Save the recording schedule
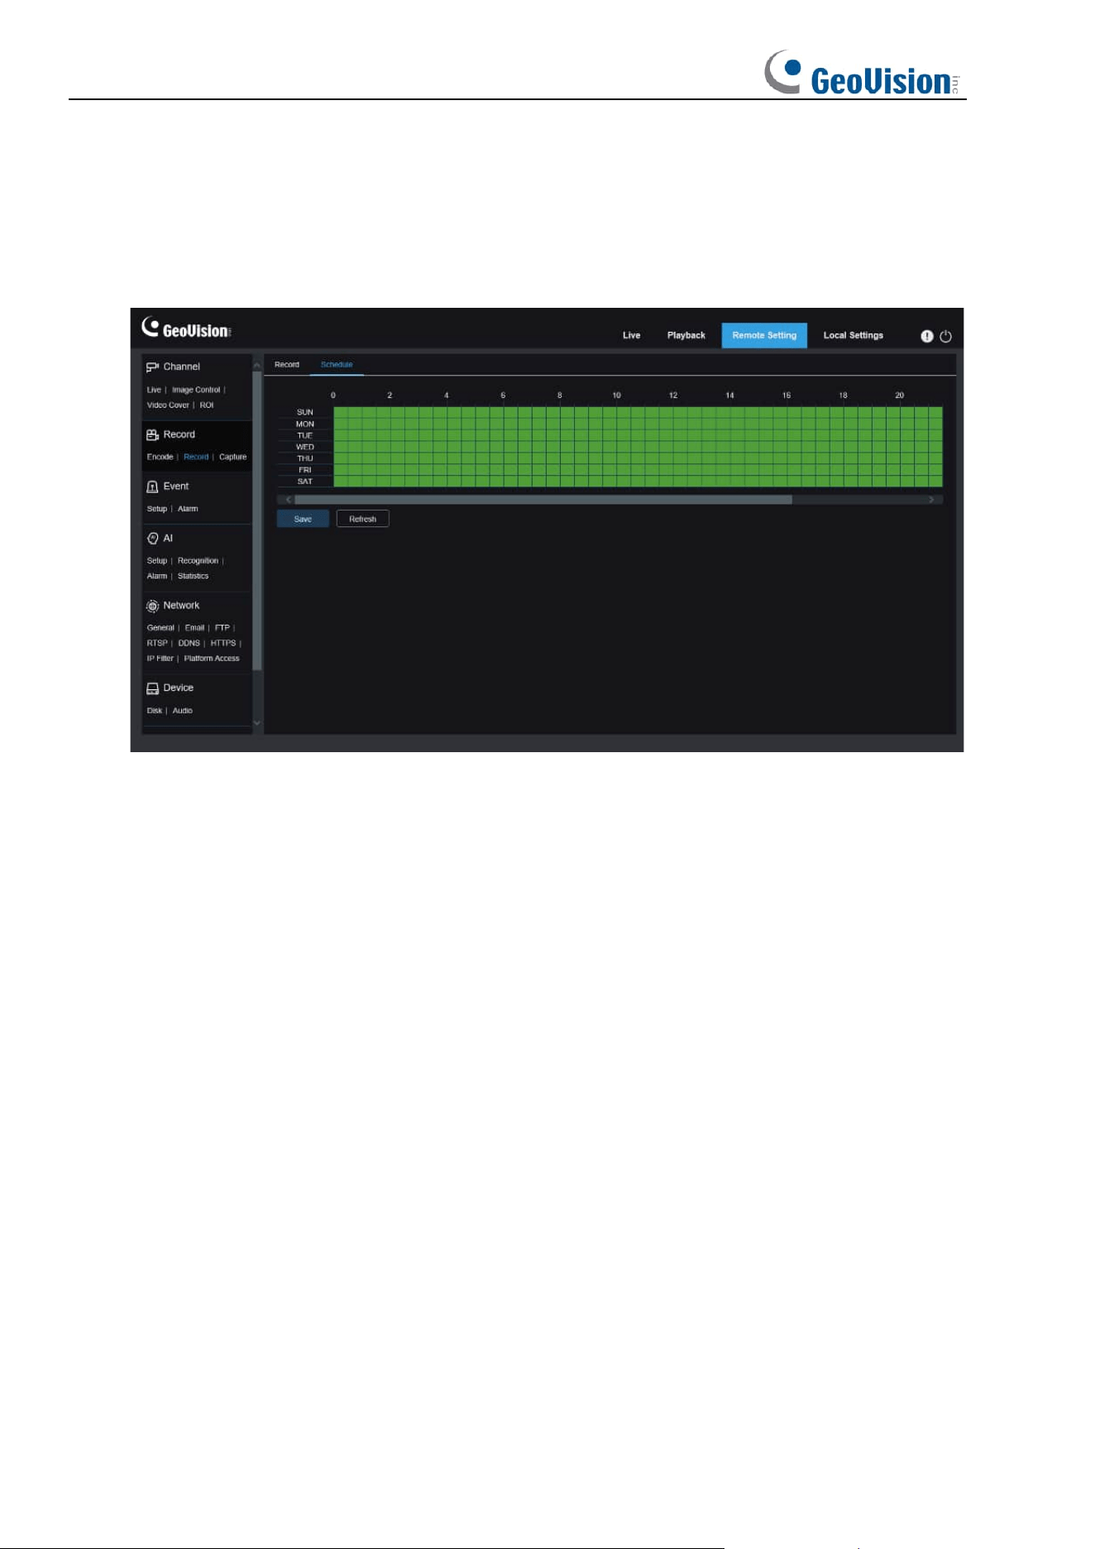 pos(303,519)
